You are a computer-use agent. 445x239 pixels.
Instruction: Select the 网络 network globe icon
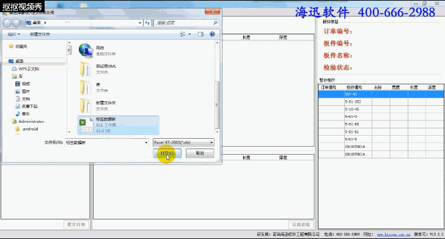(x=86, y=51)
